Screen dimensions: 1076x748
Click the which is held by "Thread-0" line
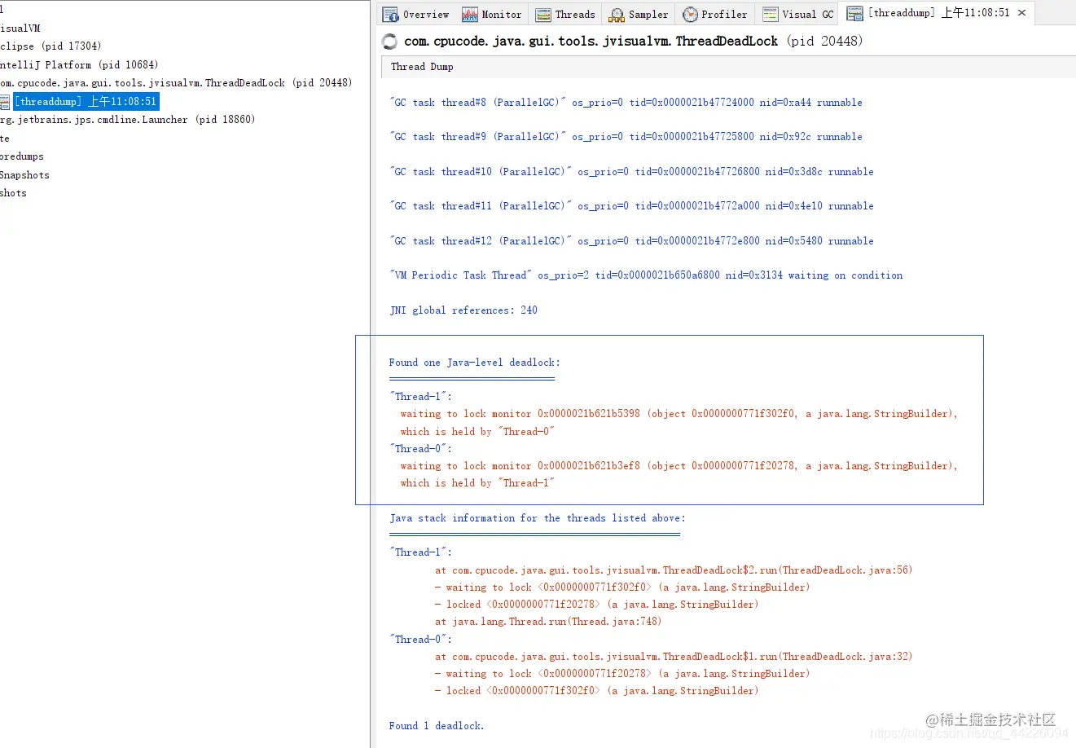tap(477, 432)
